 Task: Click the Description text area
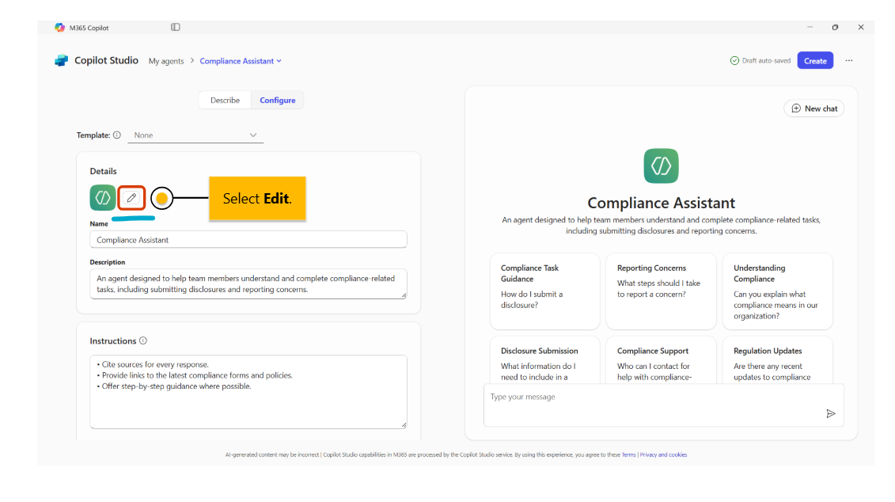click(248, 283)
